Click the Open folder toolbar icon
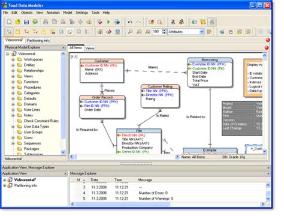 click(18, 22)
